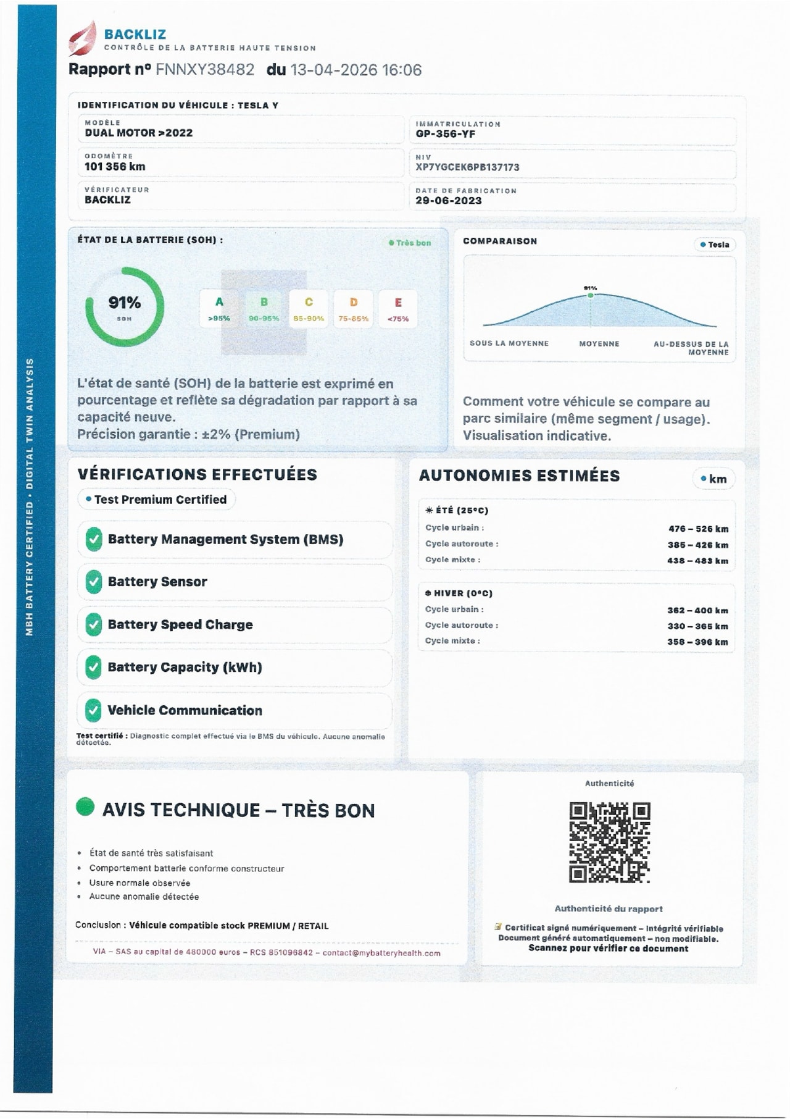This screenshot has width=790, height=1119.
Task: Click the fabrication date 29-06-2023
Action: point(449,201)
